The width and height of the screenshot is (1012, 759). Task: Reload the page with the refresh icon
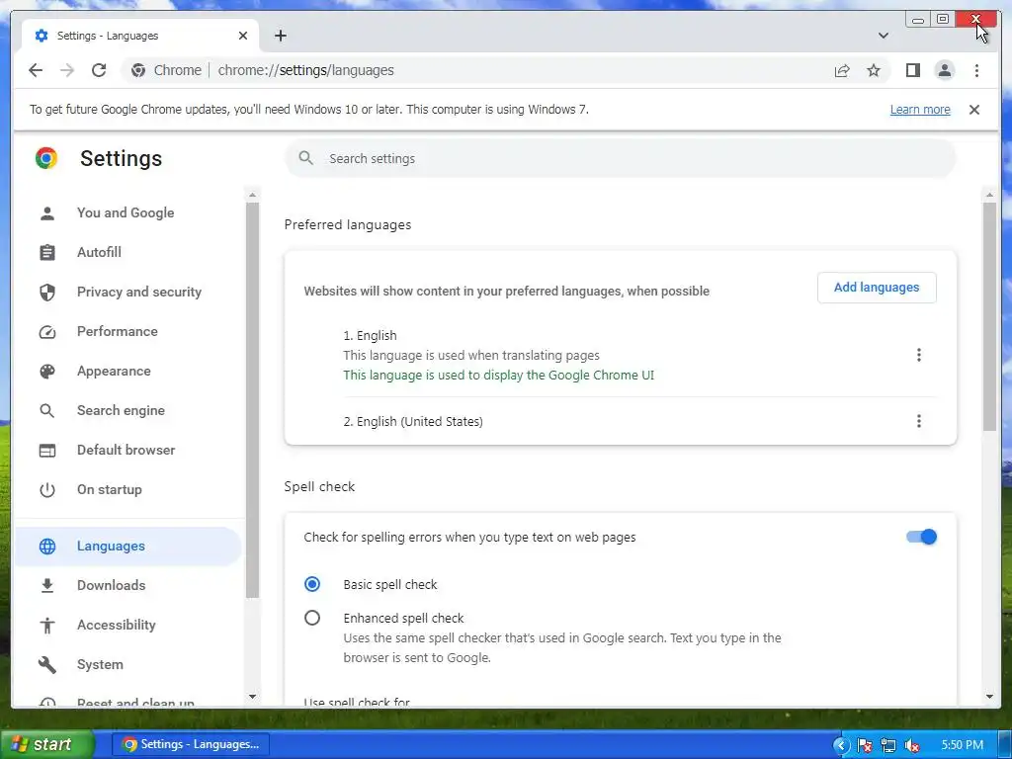pos(99,70)
